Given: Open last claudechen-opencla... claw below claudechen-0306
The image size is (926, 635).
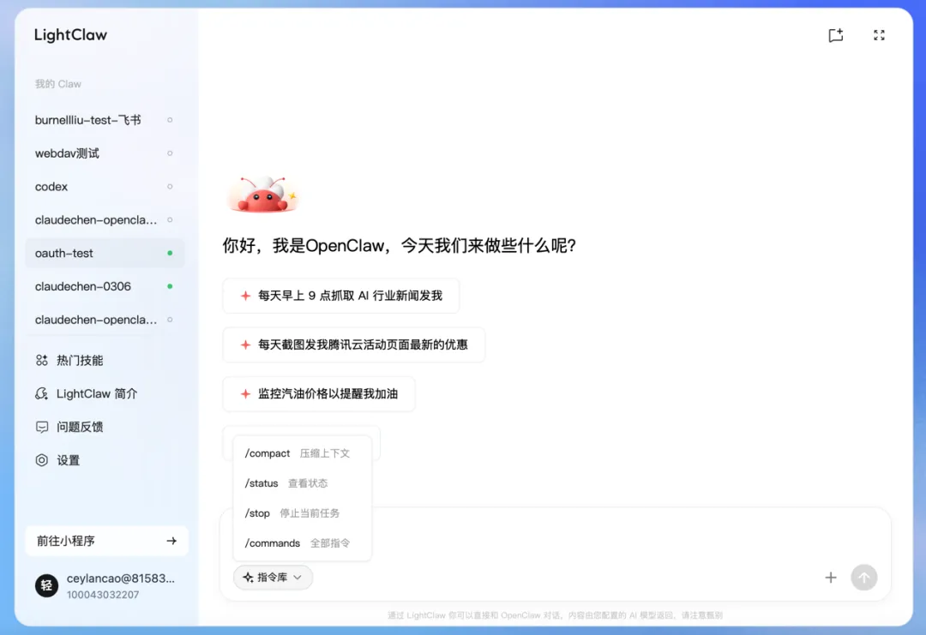Looking at the screenshot, I should click(105, 320).
